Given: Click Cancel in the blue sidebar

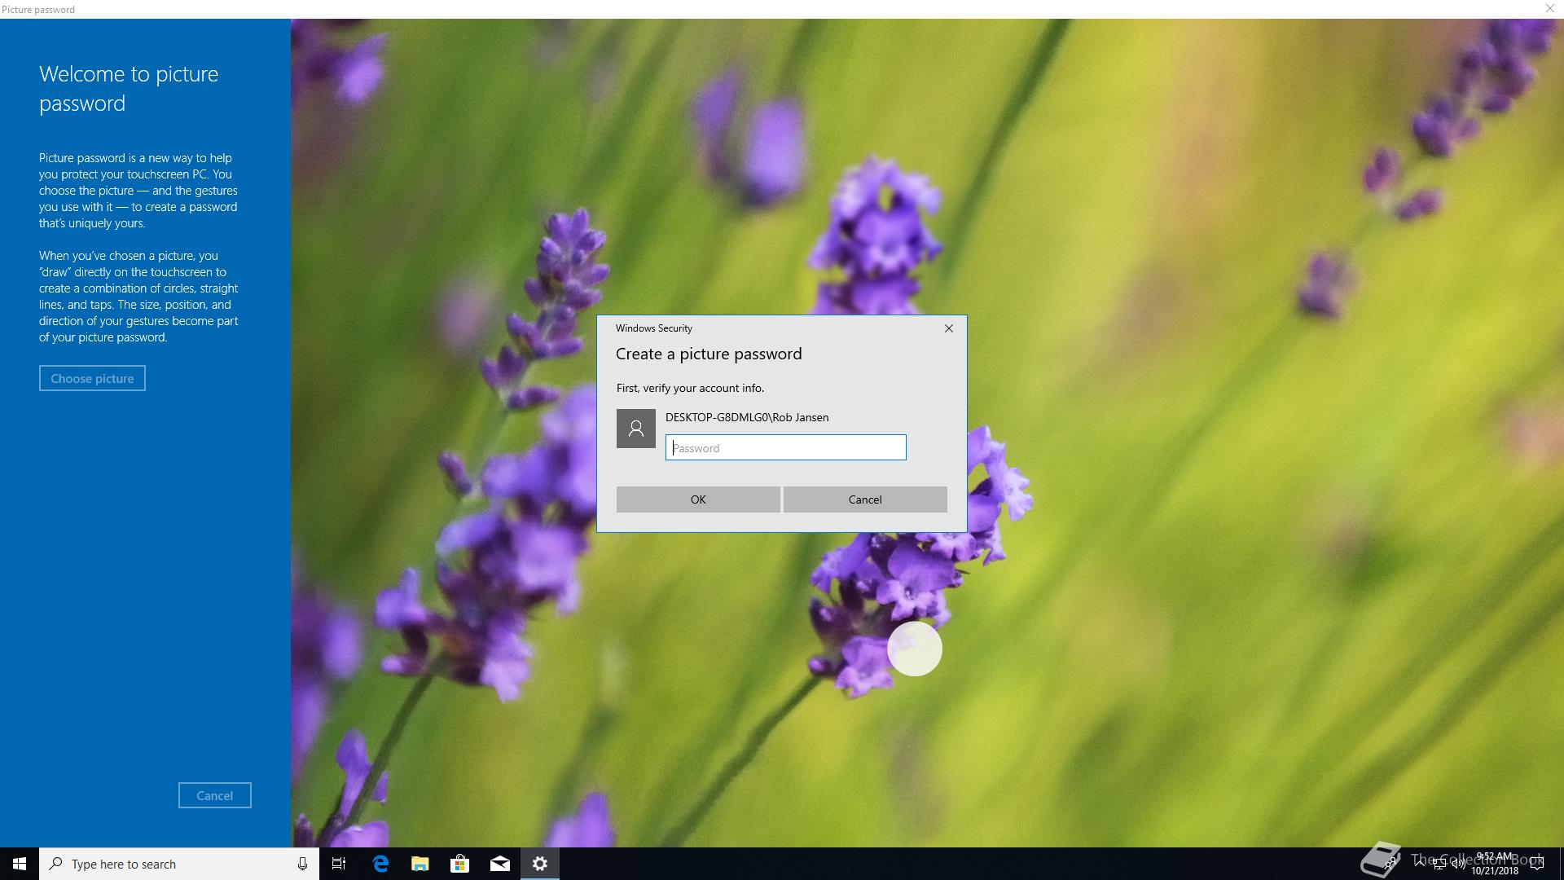Looking at the screenshot, I should pyautogui.click(x=214, y=795).
